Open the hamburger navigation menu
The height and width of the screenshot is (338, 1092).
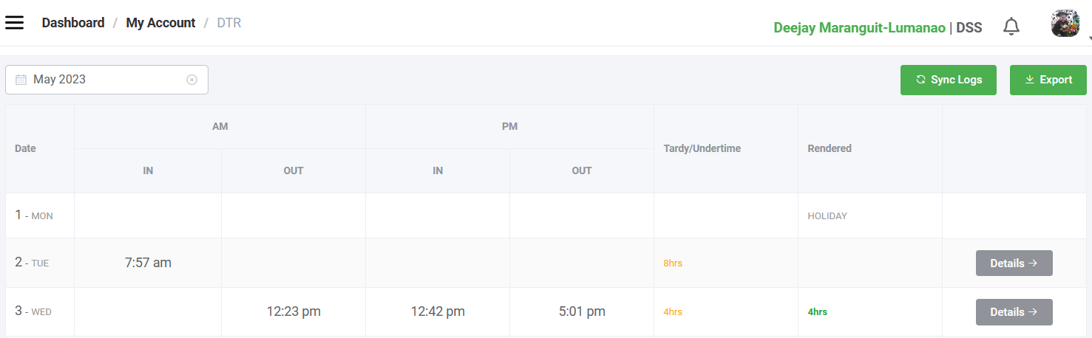(15, 23)
